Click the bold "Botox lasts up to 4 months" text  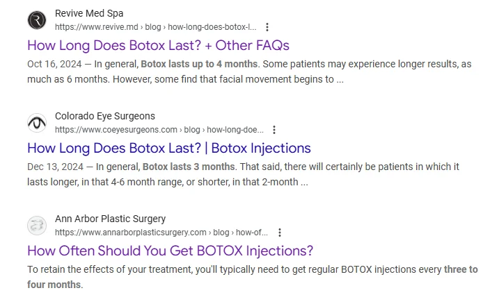click(x=199, y=64)
